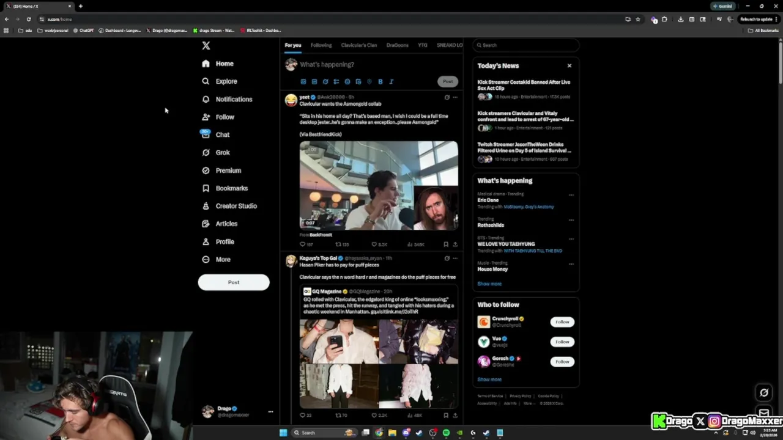Open Bookmarks from the sidebar
The image size is (783, 440).
tap(225, 188)
